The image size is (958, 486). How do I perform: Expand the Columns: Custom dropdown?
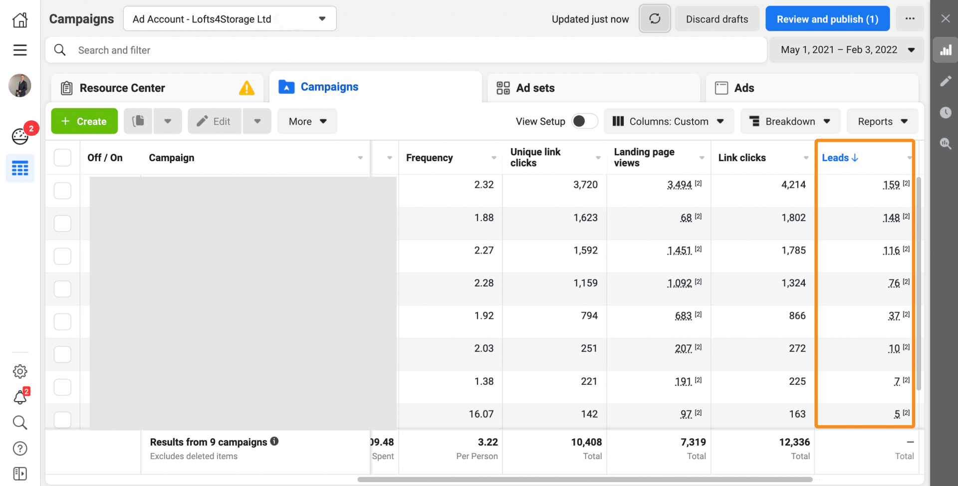point(669,121)
